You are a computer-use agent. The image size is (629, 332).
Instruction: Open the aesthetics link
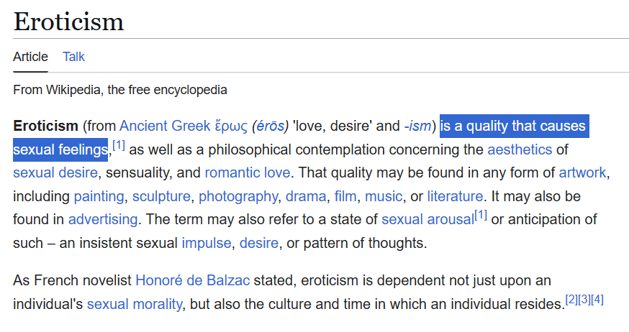(x=520, y=149)
